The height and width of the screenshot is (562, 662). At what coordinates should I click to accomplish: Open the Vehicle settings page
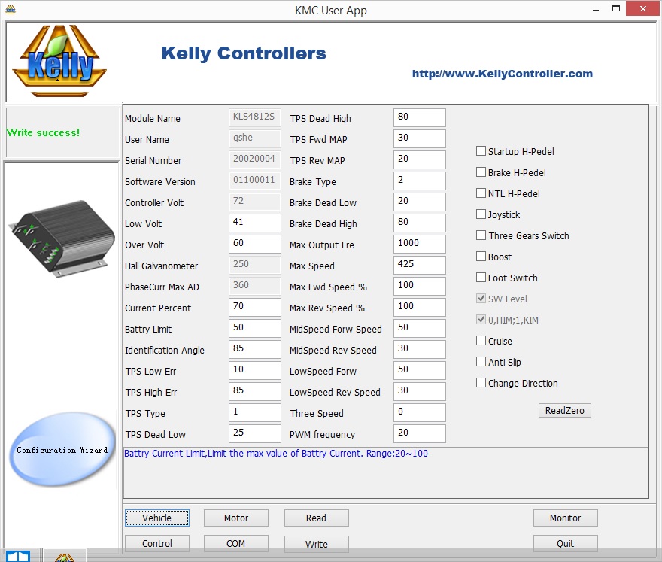pyautogui.click(x=157, y=518)
